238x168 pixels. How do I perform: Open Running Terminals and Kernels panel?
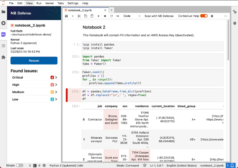tap(3, 23)
